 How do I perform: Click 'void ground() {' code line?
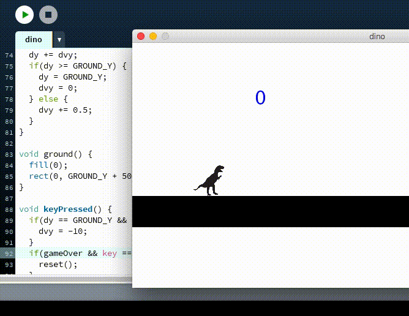(x=56, y=154)
